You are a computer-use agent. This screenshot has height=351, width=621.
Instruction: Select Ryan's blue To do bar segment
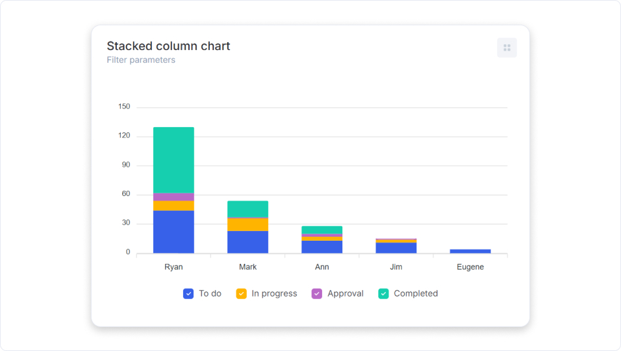pos(173,232)
